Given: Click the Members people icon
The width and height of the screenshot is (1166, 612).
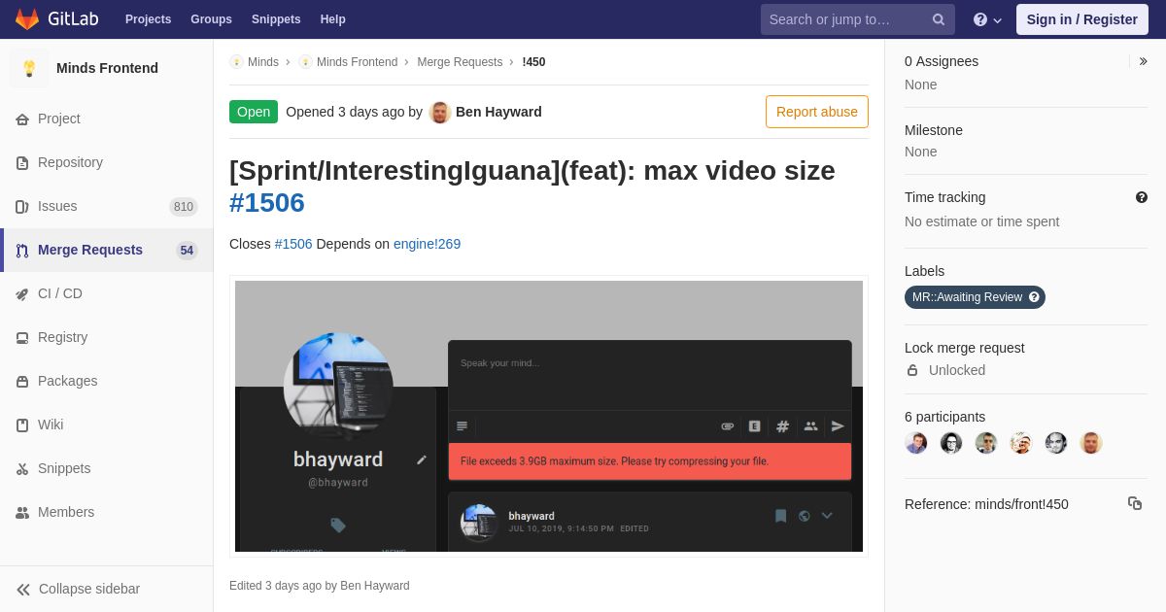Looking at the screenshot, I should pyautogui.click(x=22, y=513).
